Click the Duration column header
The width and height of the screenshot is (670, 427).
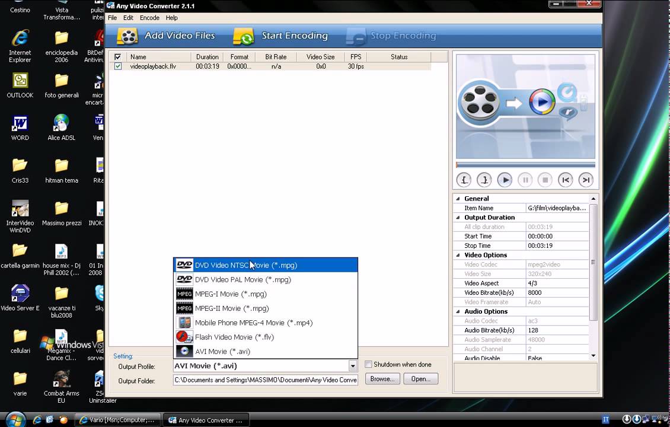point(208,57)
